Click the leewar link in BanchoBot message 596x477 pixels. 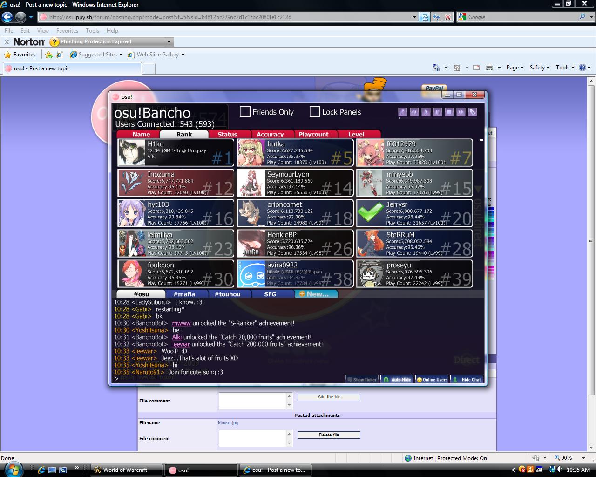[x=181, y=344]
